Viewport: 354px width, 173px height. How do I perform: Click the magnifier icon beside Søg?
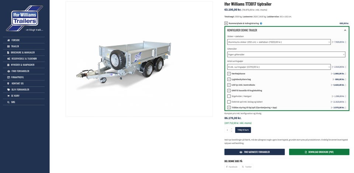8,102
